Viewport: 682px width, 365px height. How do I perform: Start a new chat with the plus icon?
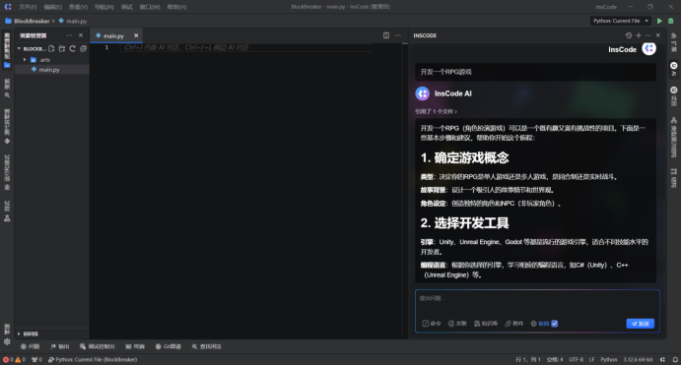point(639,35)
